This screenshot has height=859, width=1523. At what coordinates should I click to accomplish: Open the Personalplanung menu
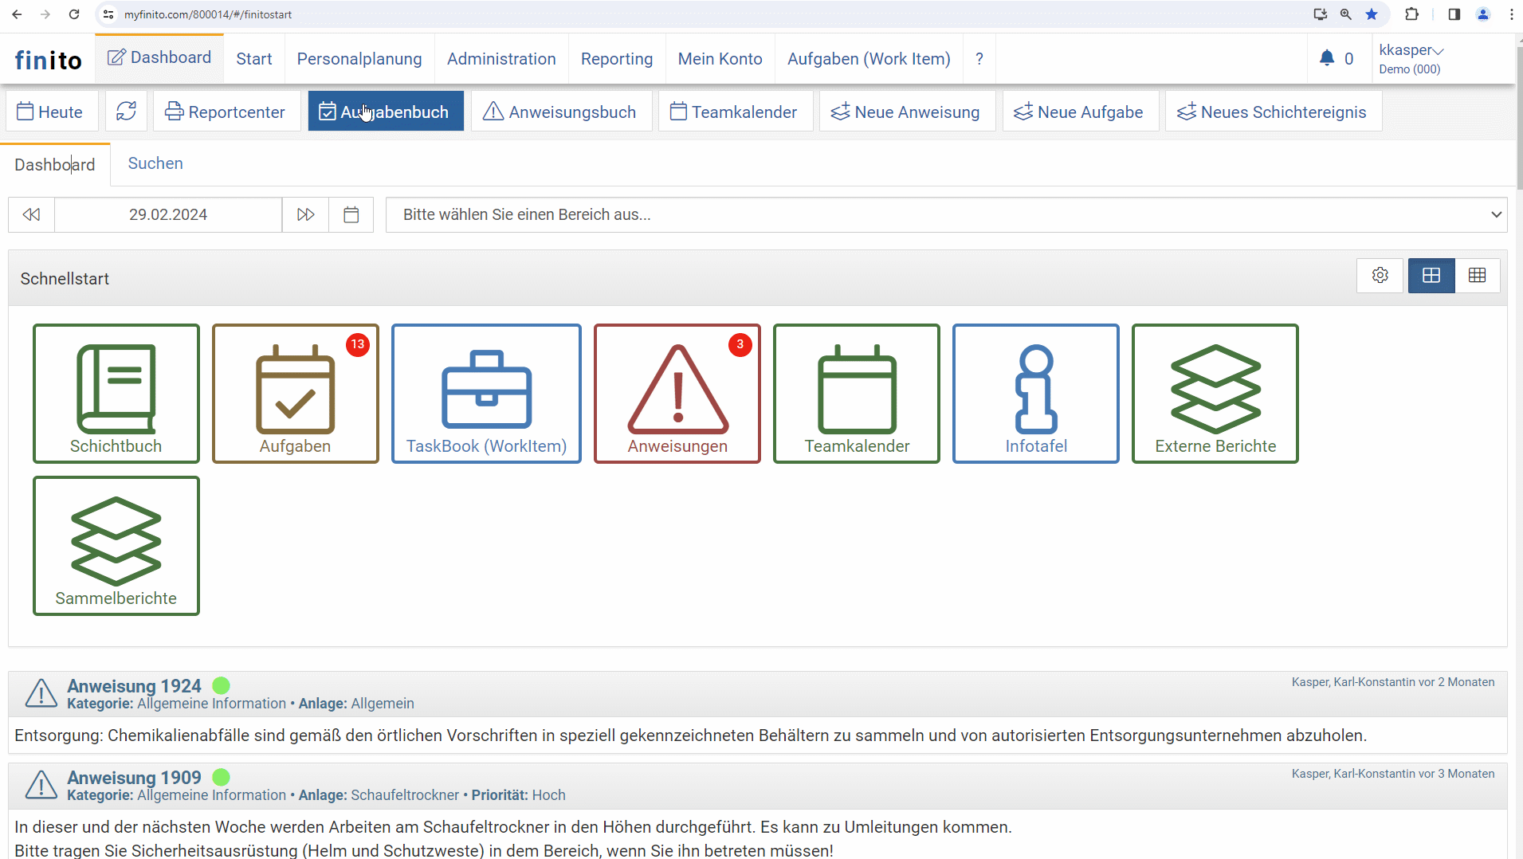point(359,59)
